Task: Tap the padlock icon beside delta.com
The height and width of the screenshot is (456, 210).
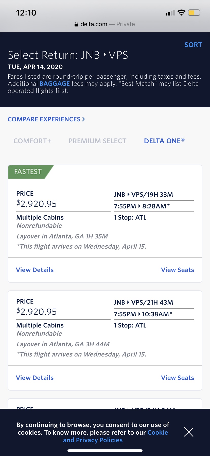Action: (x=76, y=24)
